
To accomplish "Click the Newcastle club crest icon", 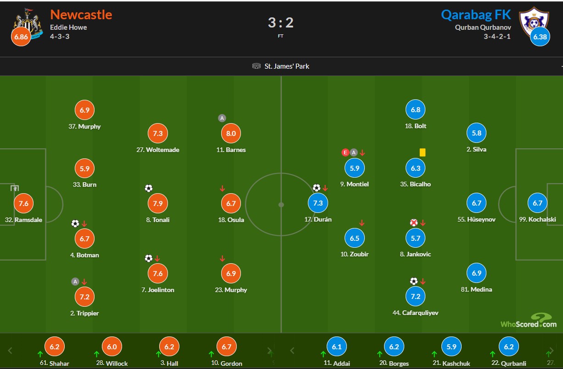I will click(x=24, y=22).
